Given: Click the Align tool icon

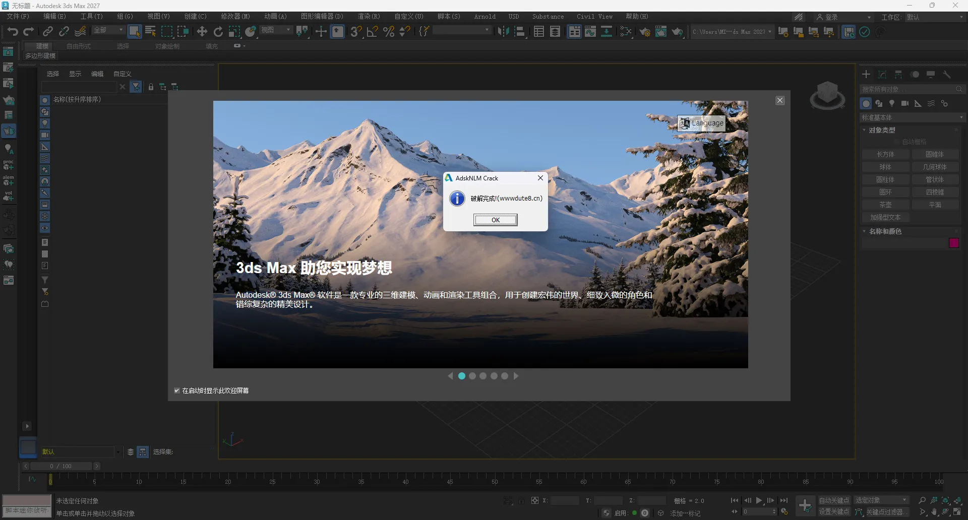Looking at the screenshot, I should 520,32.
